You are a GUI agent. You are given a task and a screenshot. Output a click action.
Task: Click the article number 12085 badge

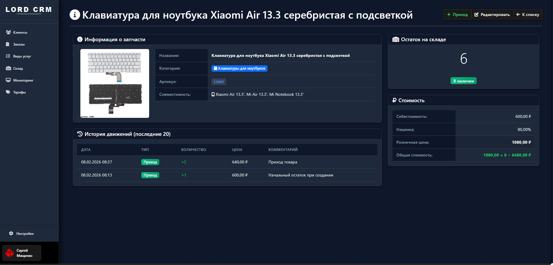[218, 82]
